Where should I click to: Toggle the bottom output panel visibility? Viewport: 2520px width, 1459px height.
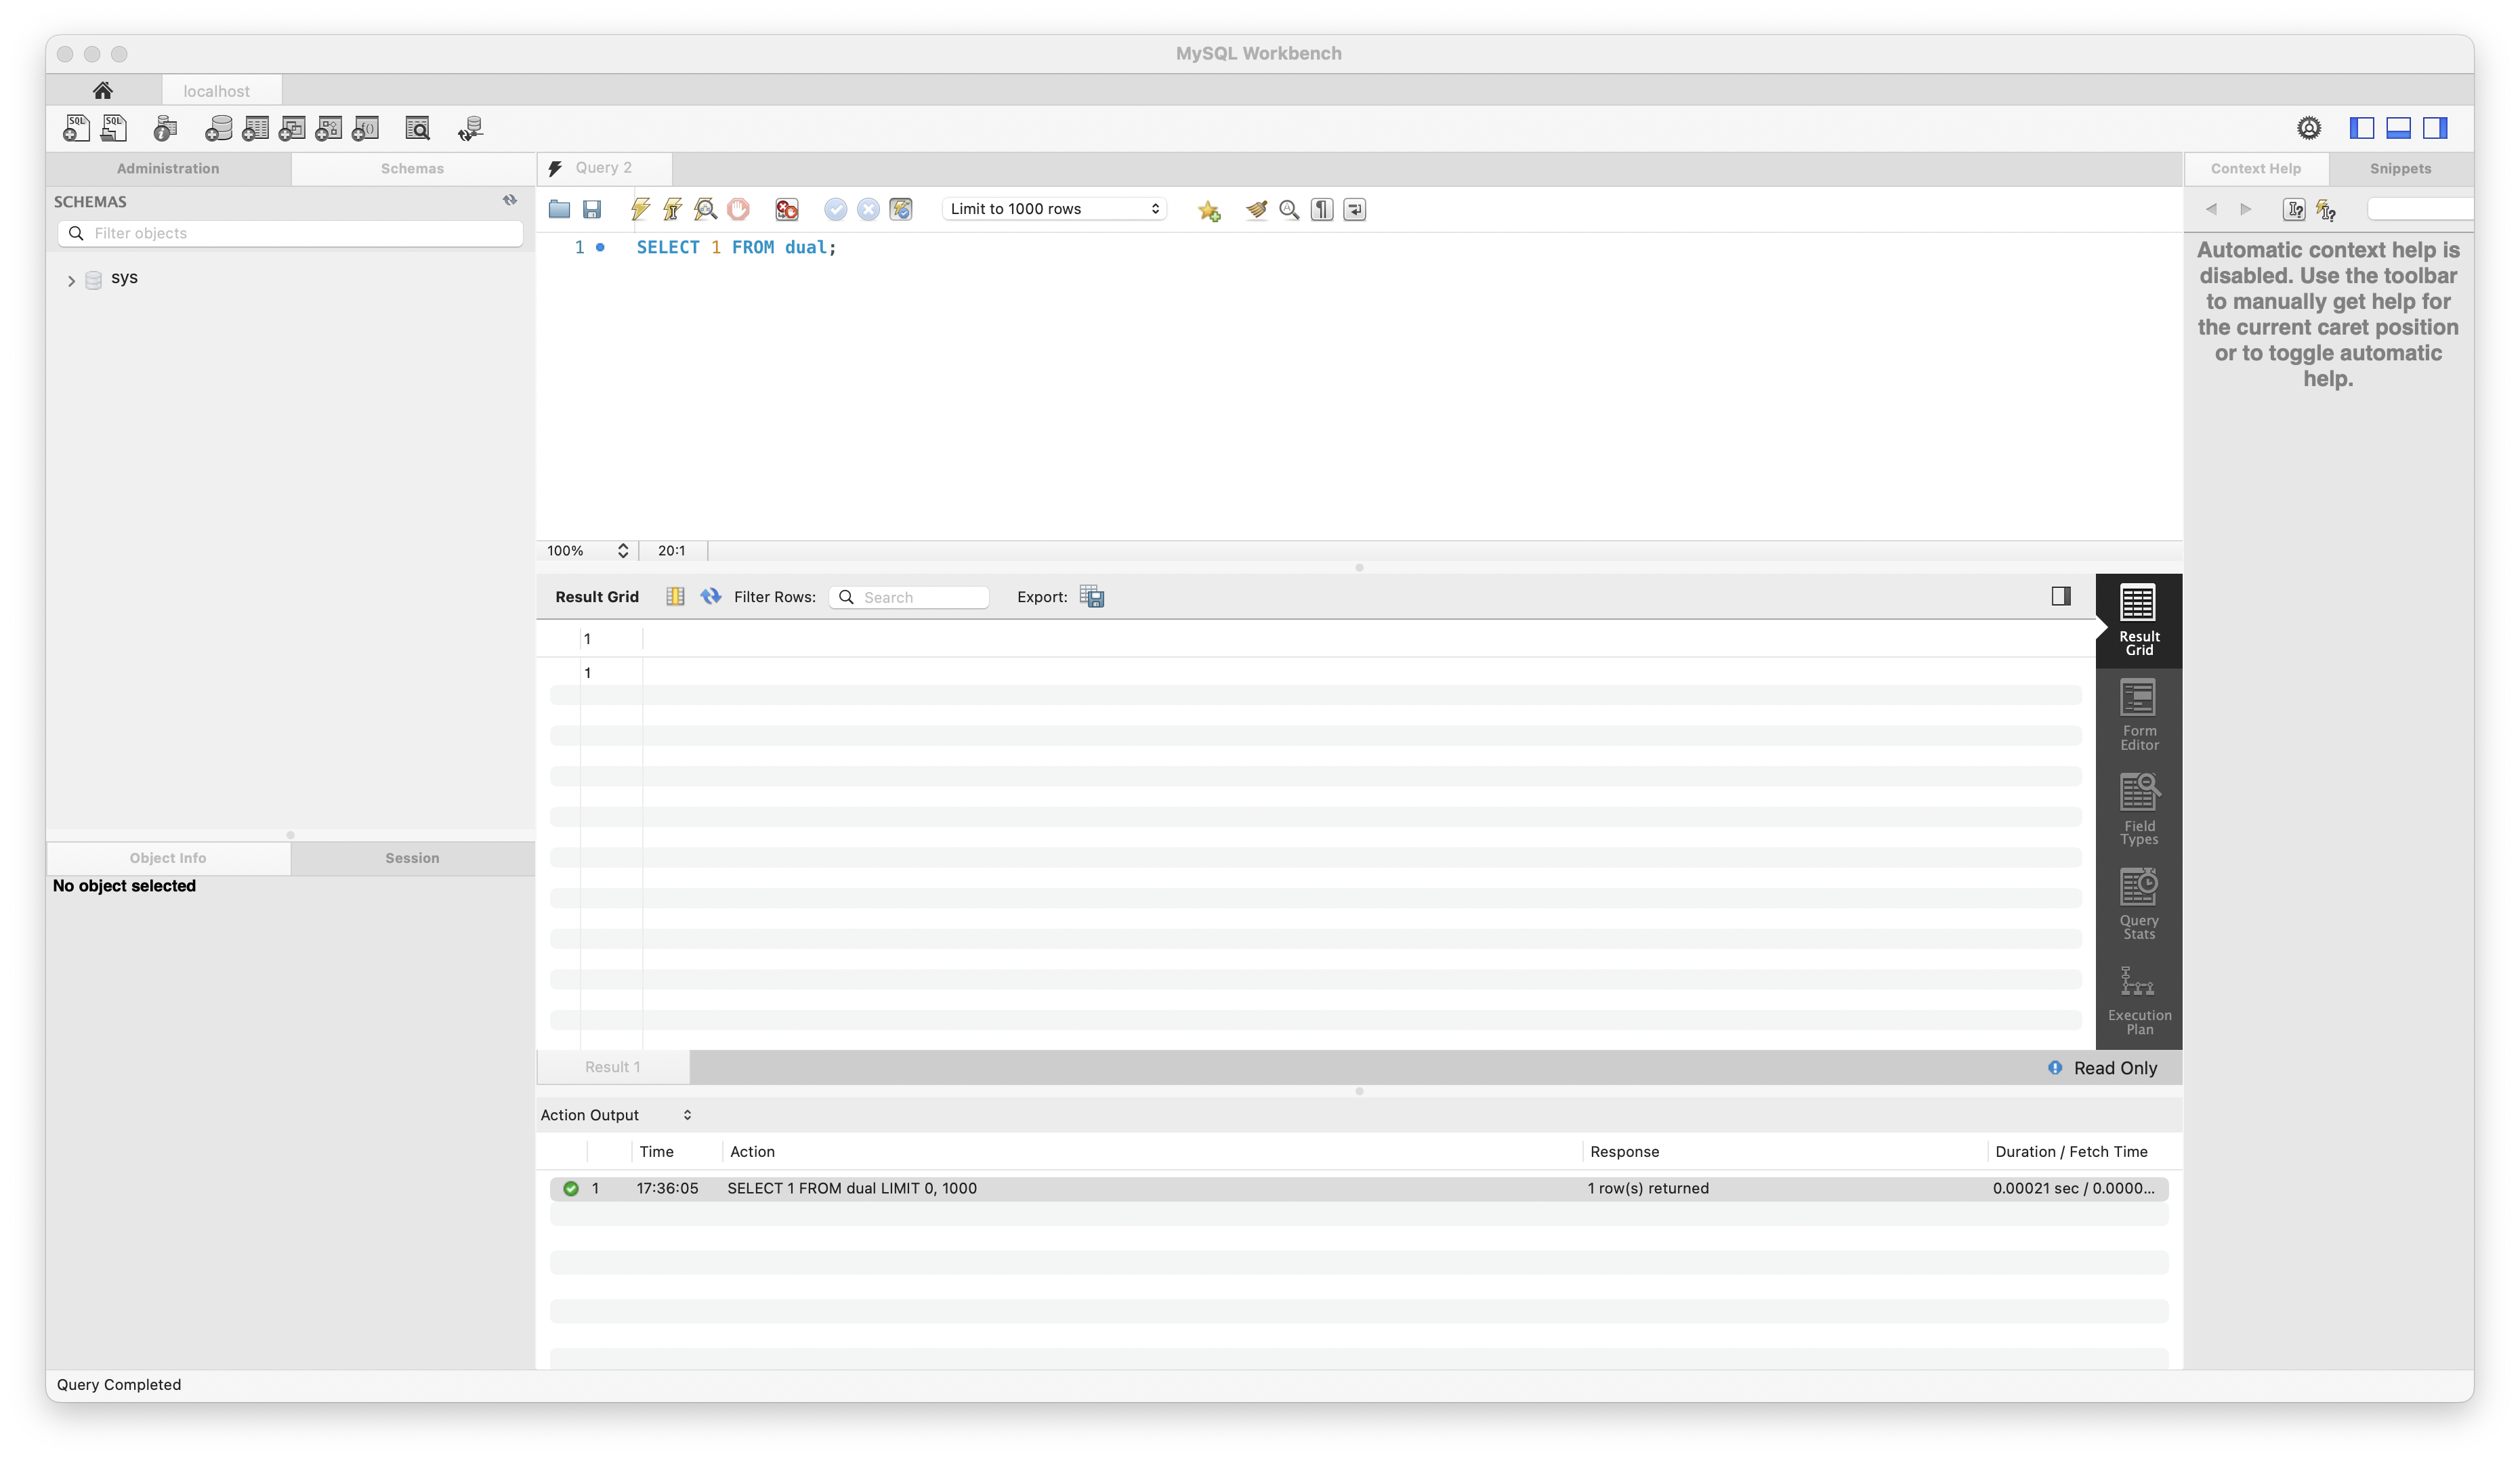pos(2398,128)
